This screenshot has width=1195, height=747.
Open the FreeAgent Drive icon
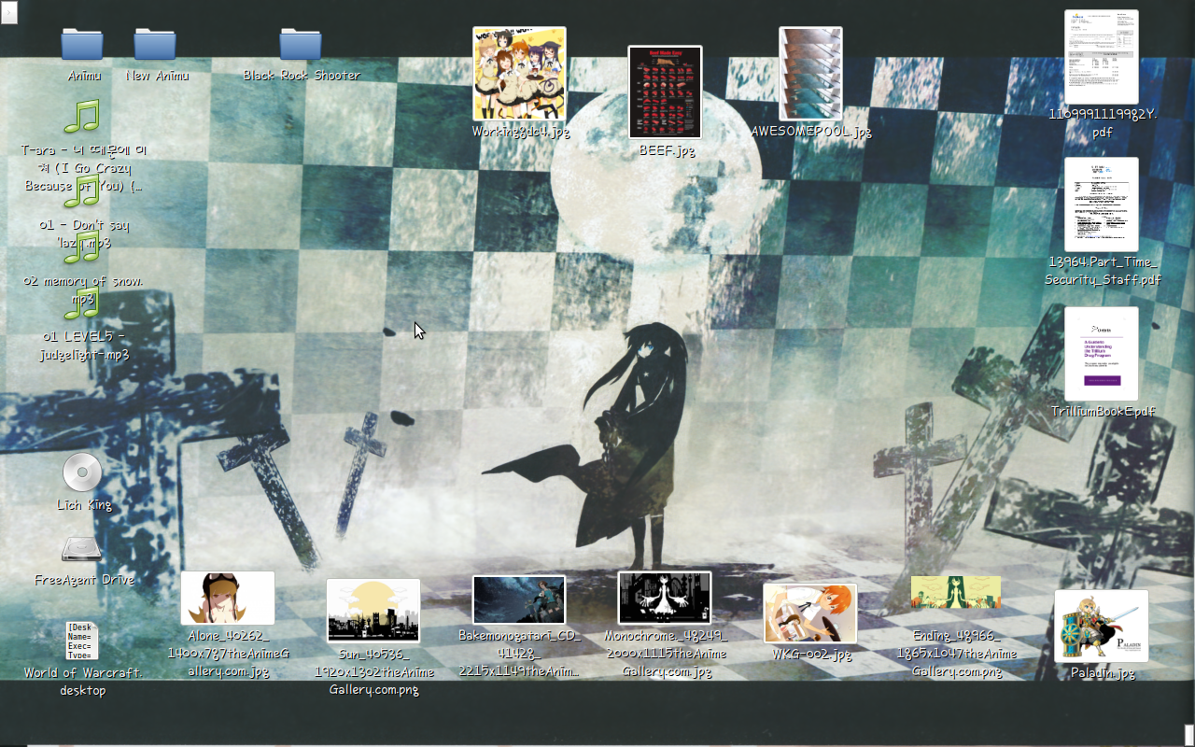tap(82, 549)
